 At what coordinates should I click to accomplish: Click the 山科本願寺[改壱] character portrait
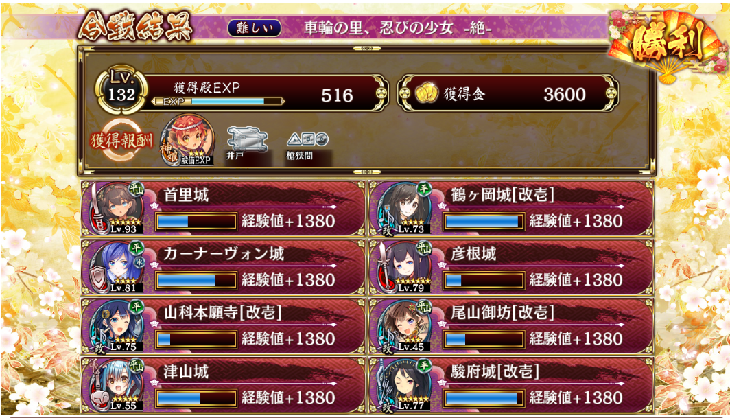[117, 326]
